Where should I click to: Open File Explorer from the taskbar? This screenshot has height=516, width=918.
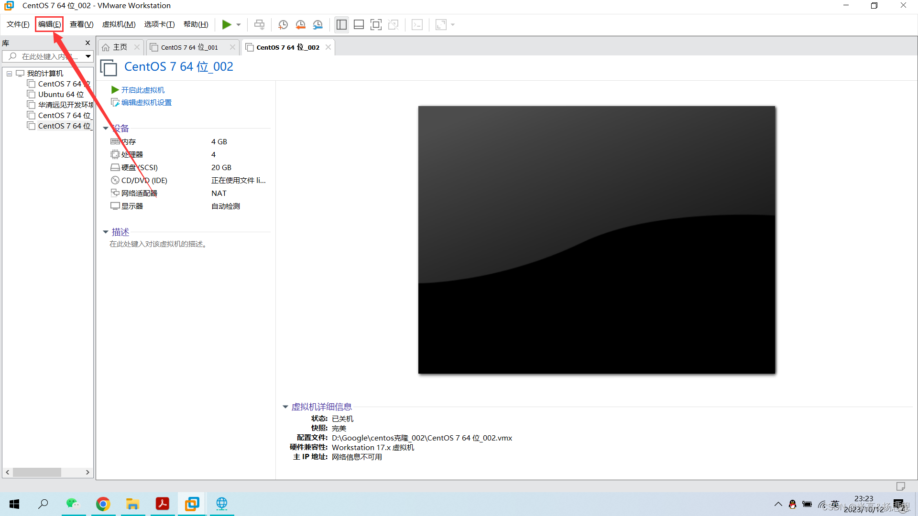[x=133, y=504]
